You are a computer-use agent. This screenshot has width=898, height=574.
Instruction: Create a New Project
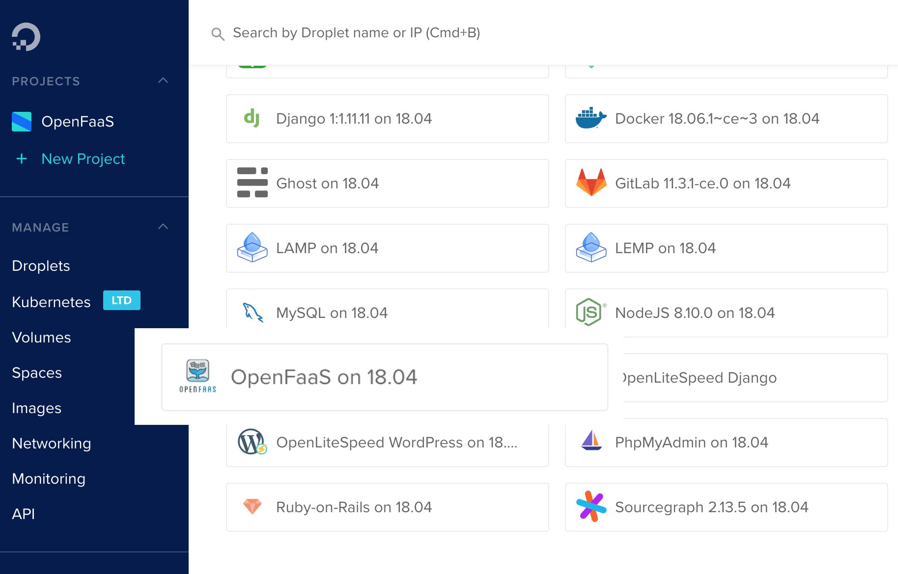(x=83, y=159)
